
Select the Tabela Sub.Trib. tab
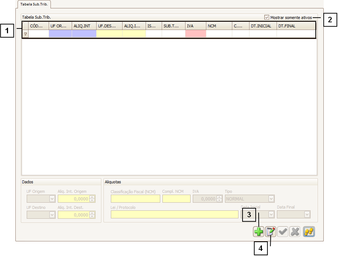pos(34,5)
